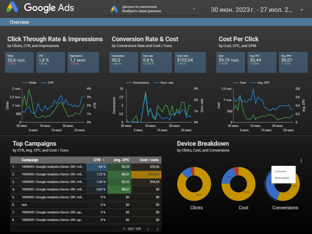Click the 0,83 % CTR cell
Screen dimensions: 312x234
97,189
